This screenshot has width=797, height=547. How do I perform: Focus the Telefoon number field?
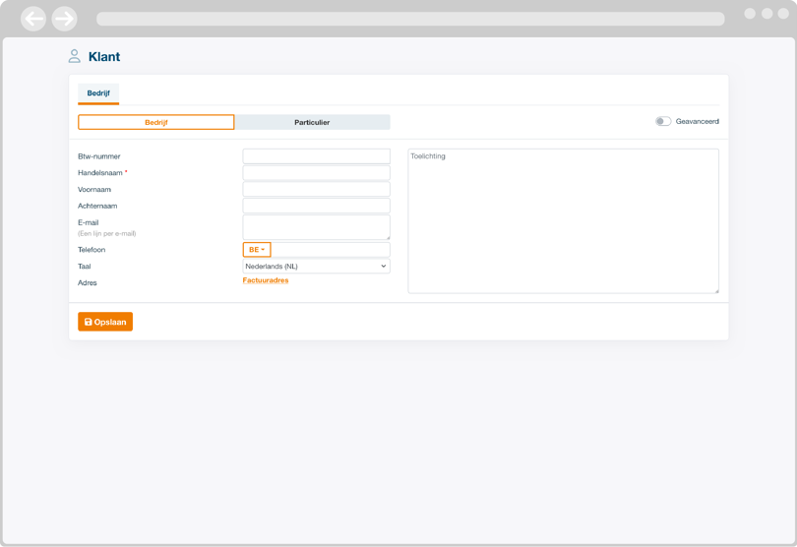330,250
